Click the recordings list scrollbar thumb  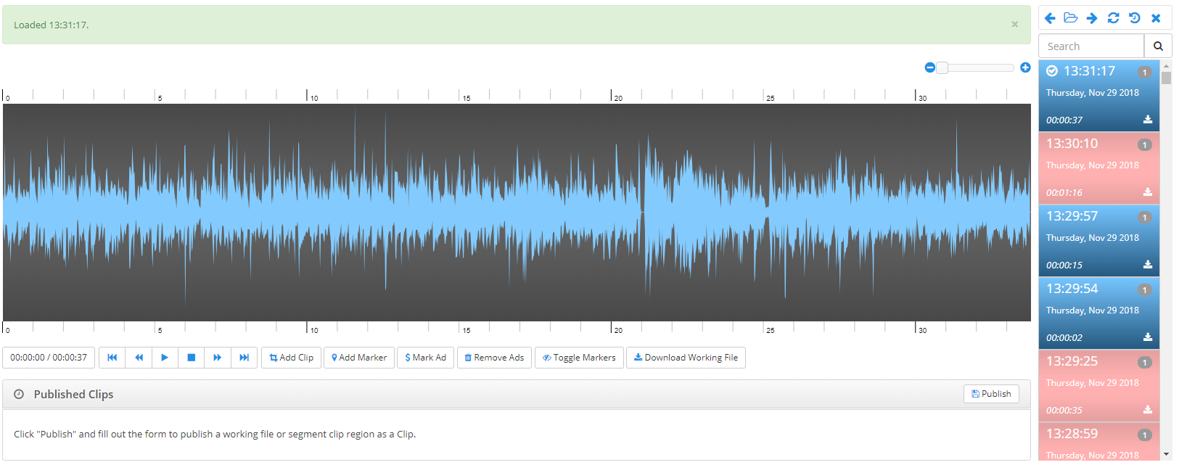(x=1166, y=78)
